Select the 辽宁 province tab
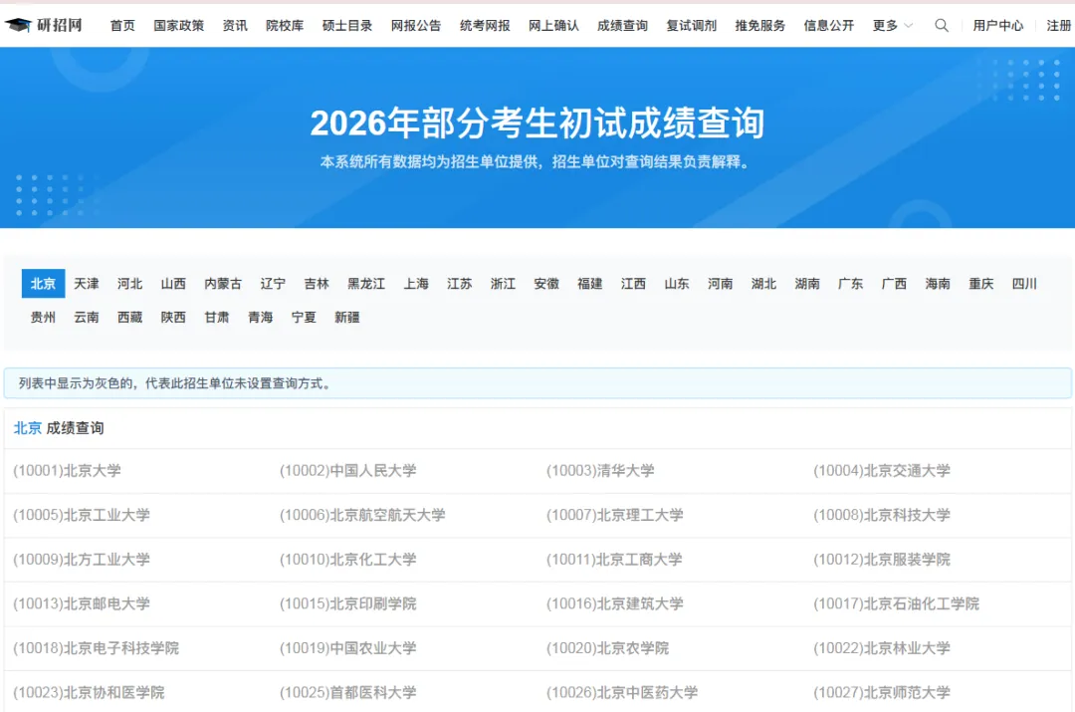The width and height of the screenshot is (1075, 712). [273, 283]
